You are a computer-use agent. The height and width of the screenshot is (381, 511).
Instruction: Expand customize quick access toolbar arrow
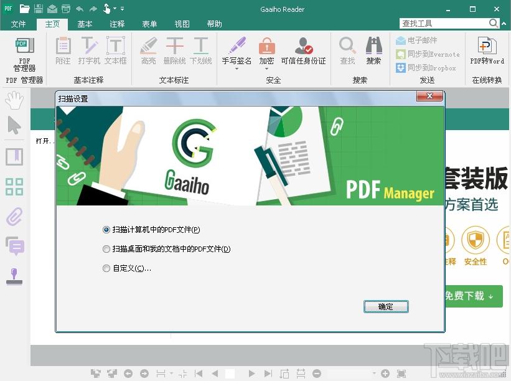tap(122, 9)
